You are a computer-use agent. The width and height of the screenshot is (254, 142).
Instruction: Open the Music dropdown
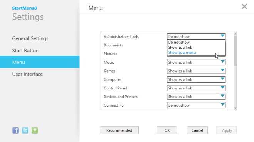(x=196, y=62)
